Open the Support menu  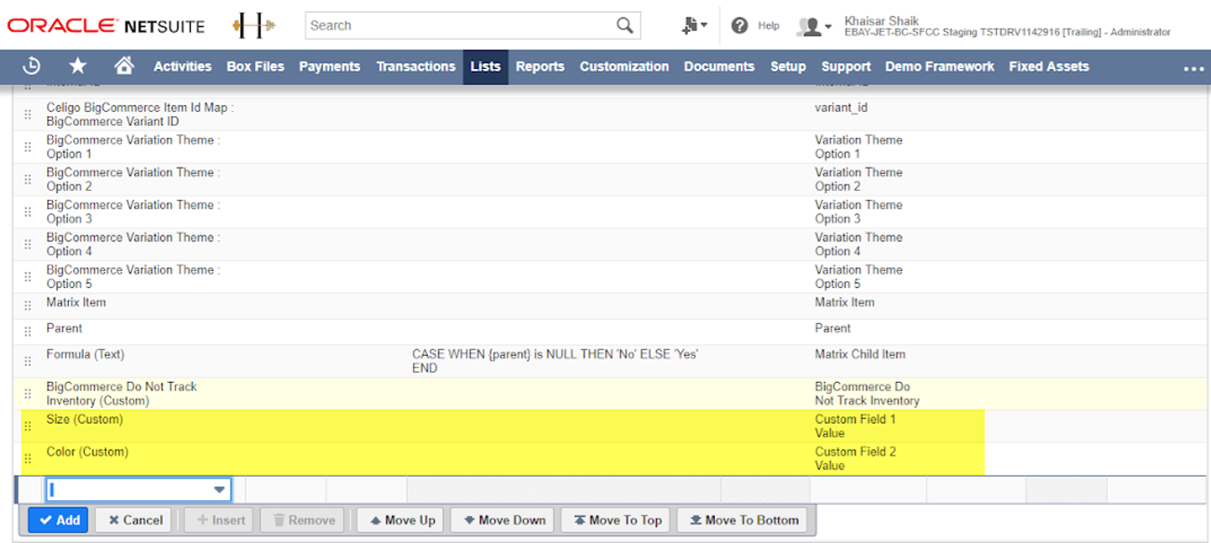coord(846,66)
